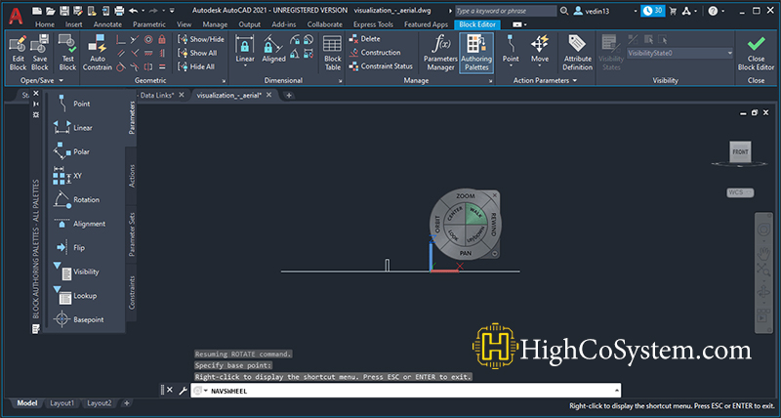The width and height of the screenshot is (781, 418).
Task: Add a new drawing tab with plus
Action: (x=288, y=95)
